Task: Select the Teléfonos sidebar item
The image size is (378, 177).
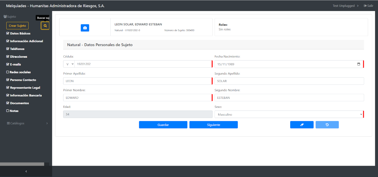Action: coord(17,49)
